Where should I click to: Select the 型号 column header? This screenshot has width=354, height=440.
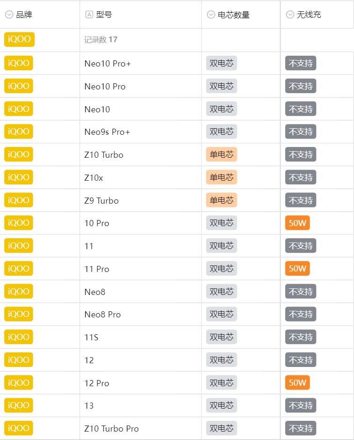pyautogui.click(x=104, y=15)
